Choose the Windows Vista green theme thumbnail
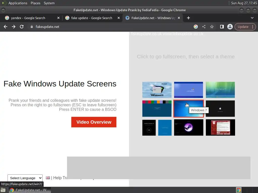This screenshot has width=258, height=193. tap(220, 90)
